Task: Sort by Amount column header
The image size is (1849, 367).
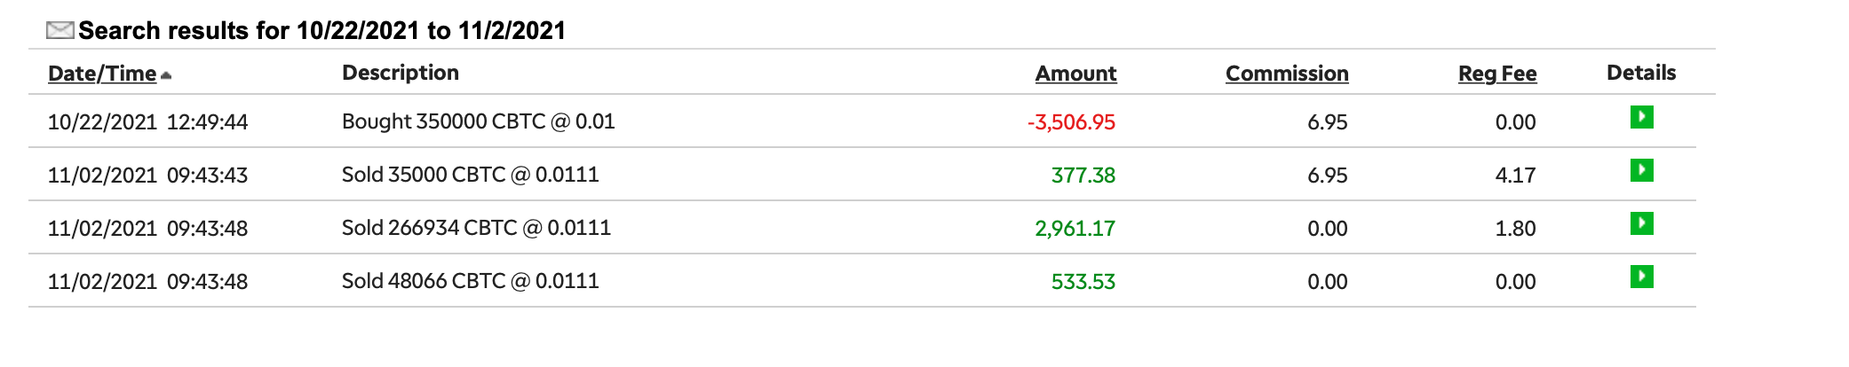Action: [x=1075, y=74]
